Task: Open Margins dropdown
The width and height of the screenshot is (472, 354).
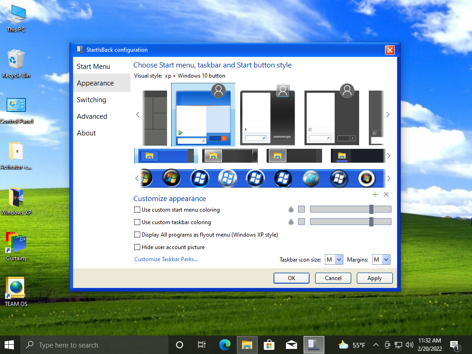Action: 381,259
